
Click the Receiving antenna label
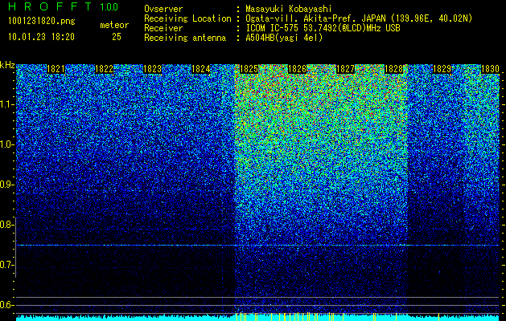(185, 38)
